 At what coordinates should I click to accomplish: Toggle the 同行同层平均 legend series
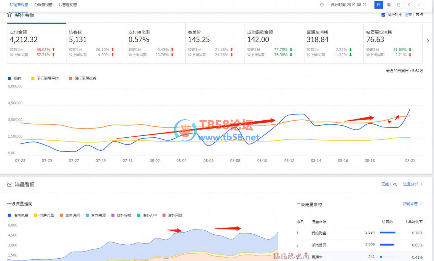45,78
